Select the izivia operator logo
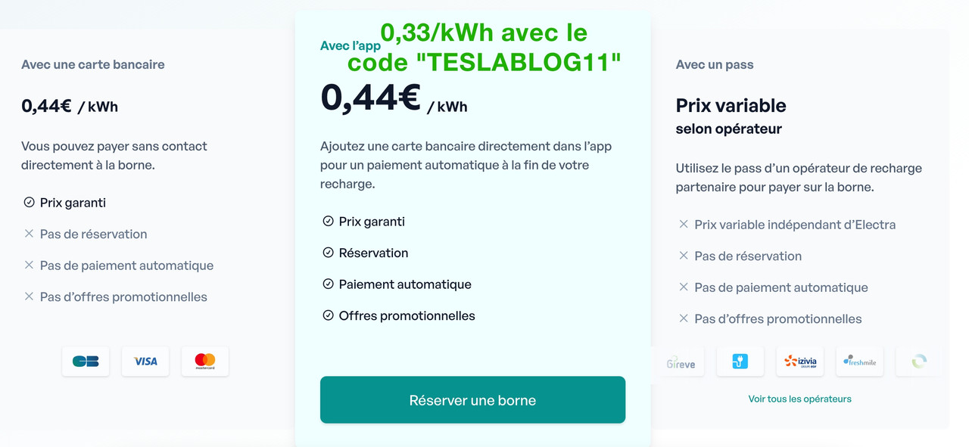Screen dimensions: 969x447 tap(800, 362)
